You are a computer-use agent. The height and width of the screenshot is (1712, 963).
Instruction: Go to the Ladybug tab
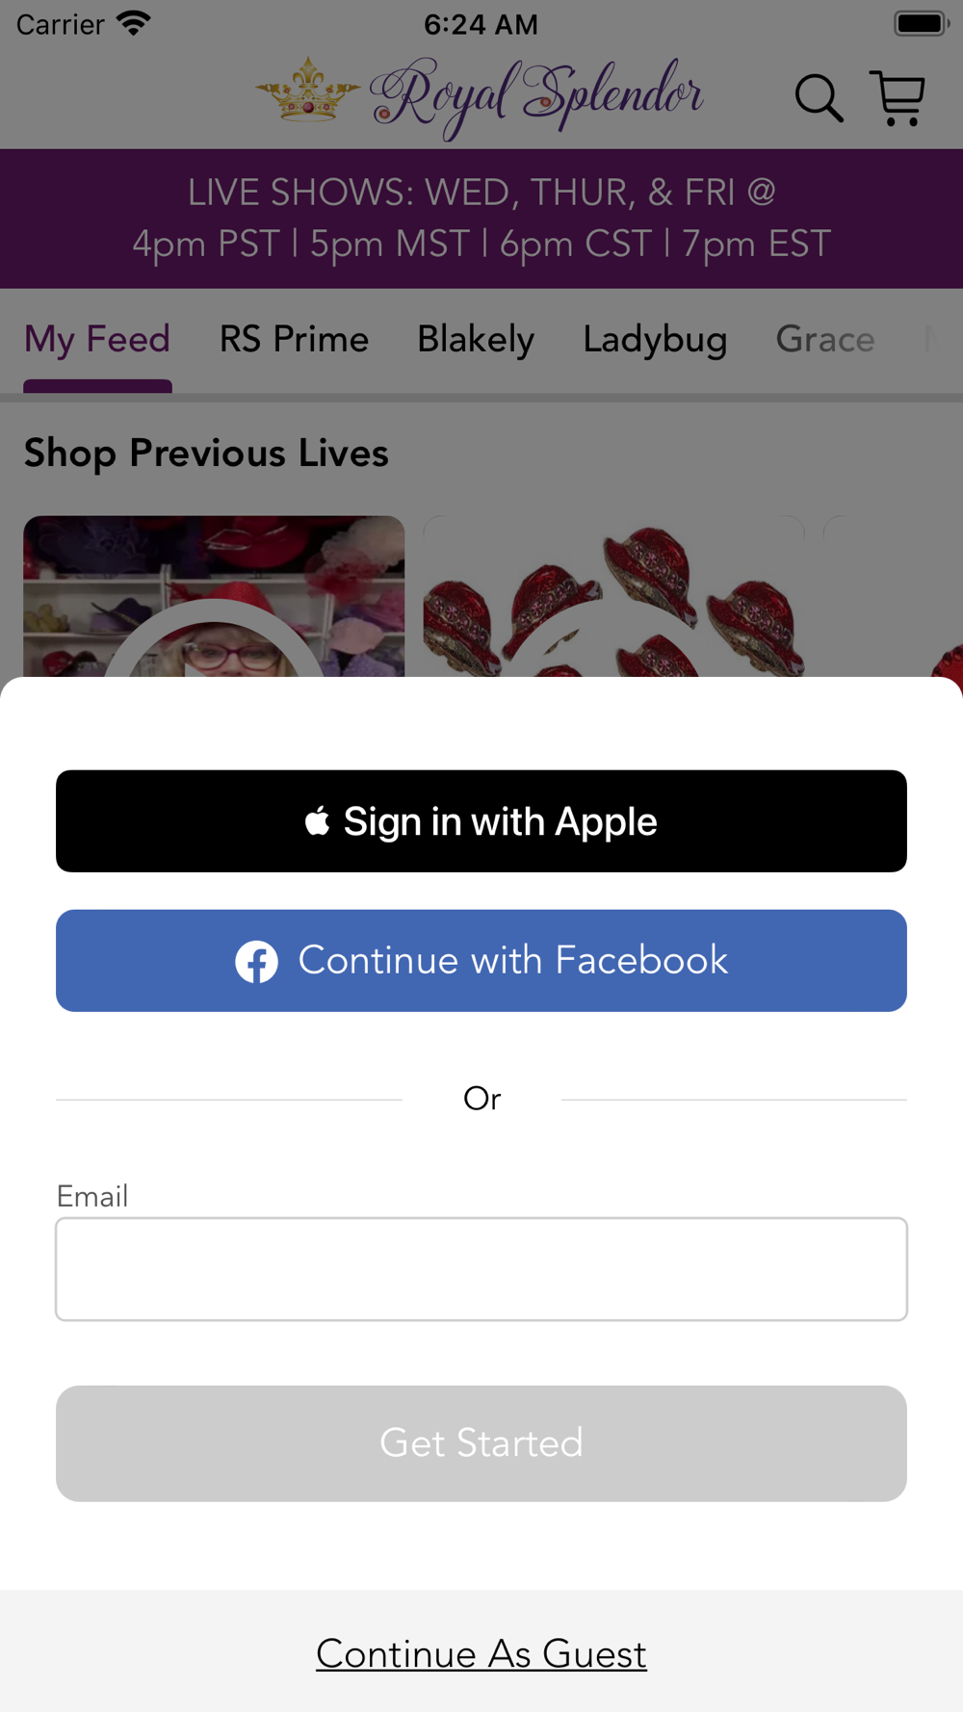point(655,340)
